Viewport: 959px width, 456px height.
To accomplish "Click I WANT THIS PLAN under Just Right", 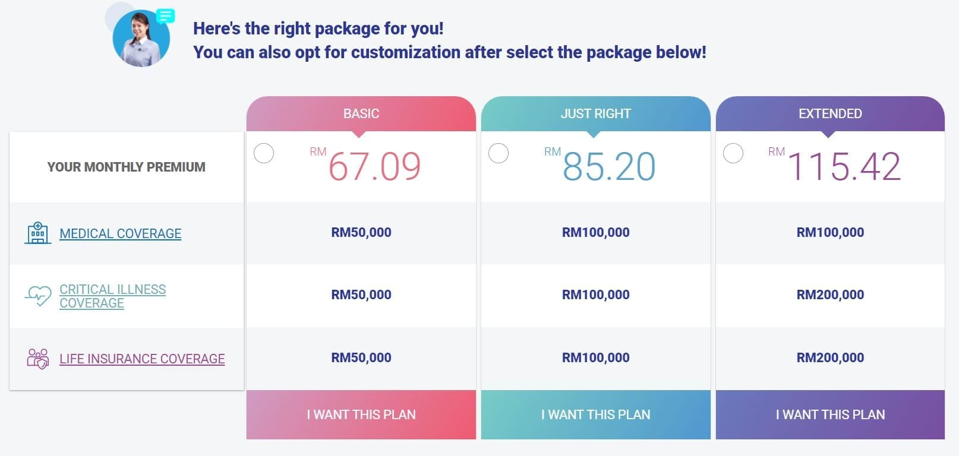I will pyautogui.click(x=595, y=414).
